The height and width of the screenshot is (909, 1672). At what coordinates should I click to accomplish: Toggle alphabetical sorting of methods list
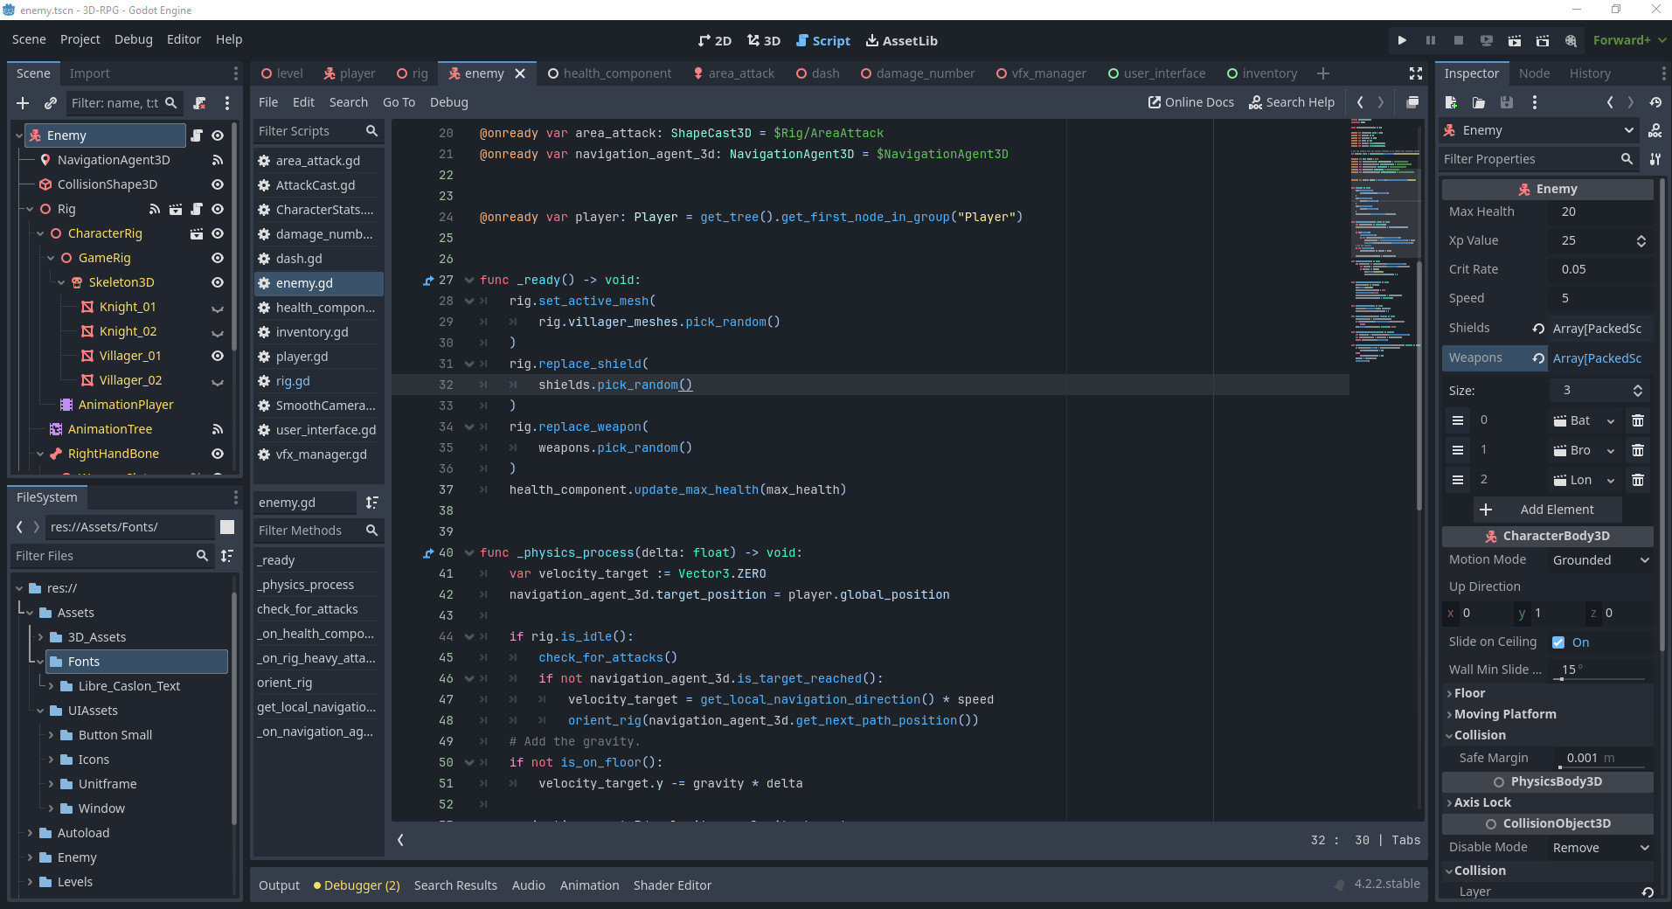372,503
